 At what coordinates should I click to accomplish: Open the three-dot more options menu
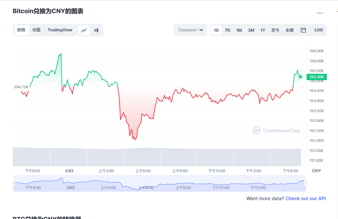point(320,13)
